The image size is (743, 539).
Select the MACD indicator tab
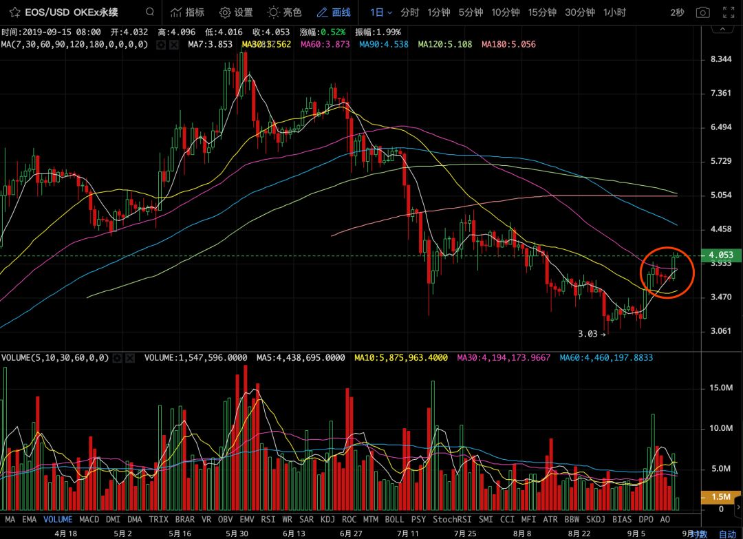pyautogui.click(x=89, y=520)
